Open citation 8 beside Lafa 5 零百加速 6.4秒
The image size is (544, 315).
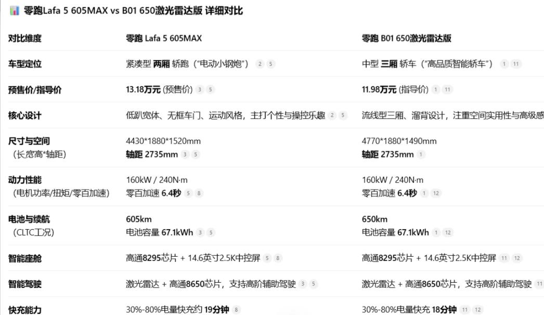(x=199, y=193)
